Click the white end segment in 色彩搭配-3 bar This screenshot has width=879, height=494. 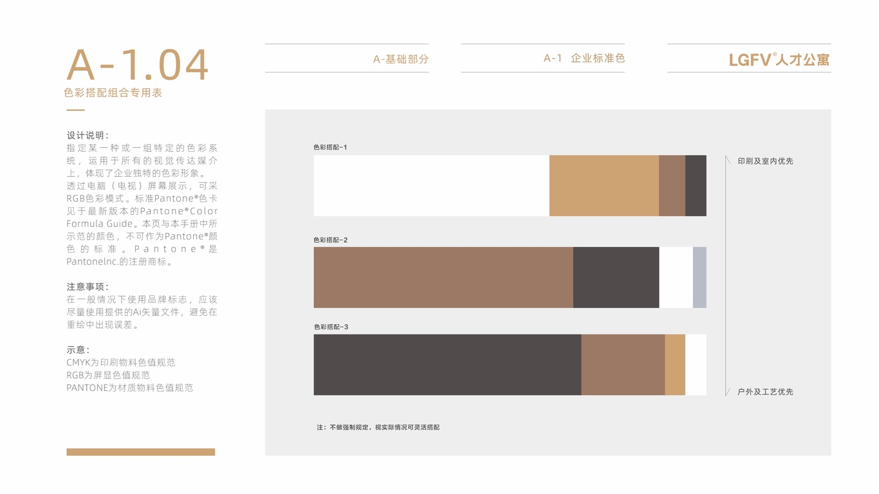696,365
